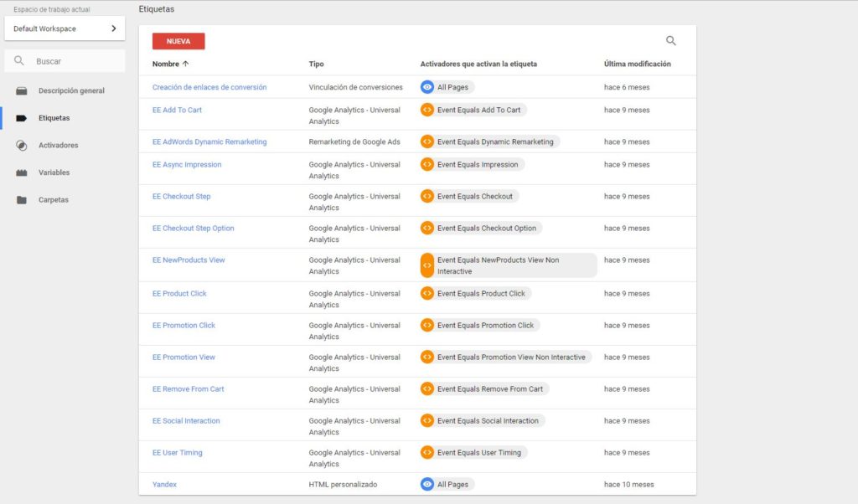Open the EE Checkout Step tag

click(x=182, y=196)
